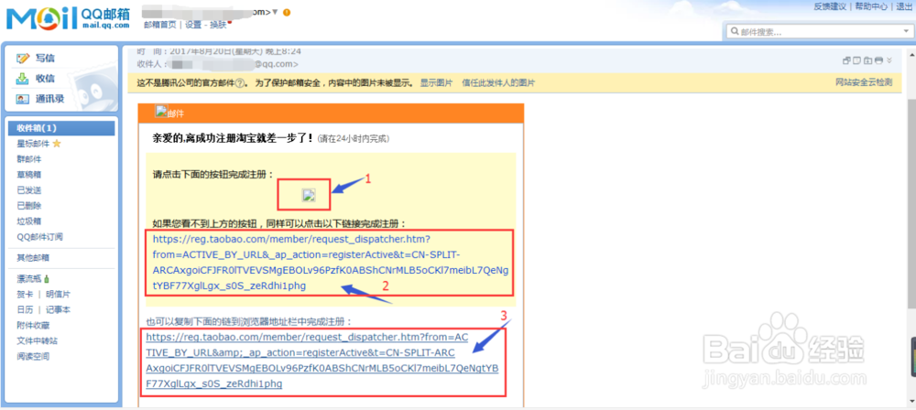This screenshot has height=410, width=916.
Task: Open 其他邮箱 other mailboxes
Action: (x=33, y=257)
